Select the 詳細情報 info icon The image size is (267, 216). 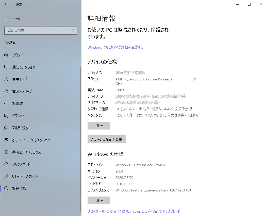pos(6,188)
